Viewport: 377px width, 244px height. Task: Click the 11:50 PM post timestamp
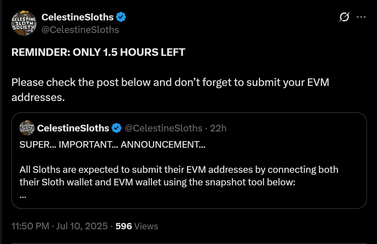(30, 226)
